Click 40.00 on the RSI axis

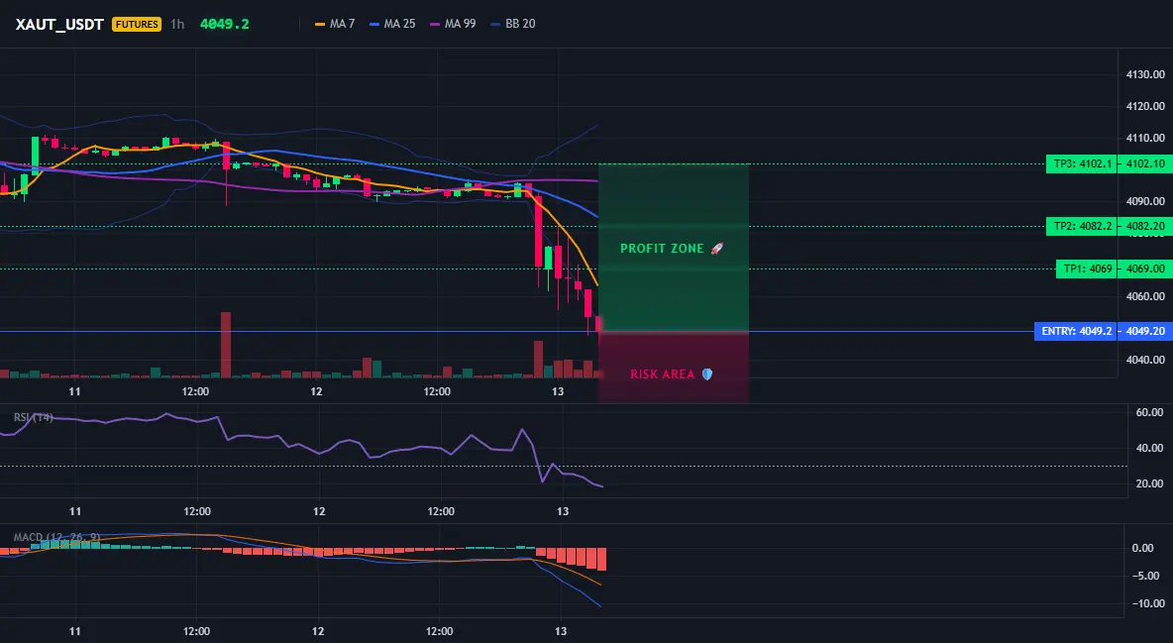[1149, 449]
